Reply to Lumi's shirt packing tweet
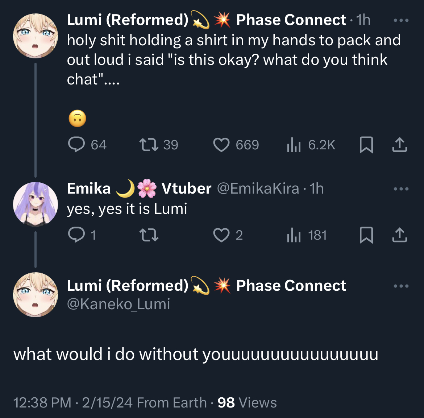The height and width of the screenshot is (418, 424). [x=76, y=145]
